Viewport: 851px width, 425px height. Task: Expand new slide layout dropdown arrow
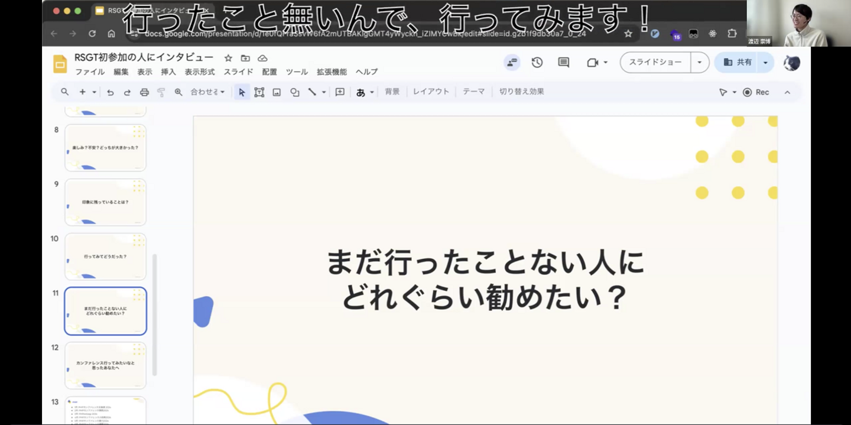click(x=94, y=92)
